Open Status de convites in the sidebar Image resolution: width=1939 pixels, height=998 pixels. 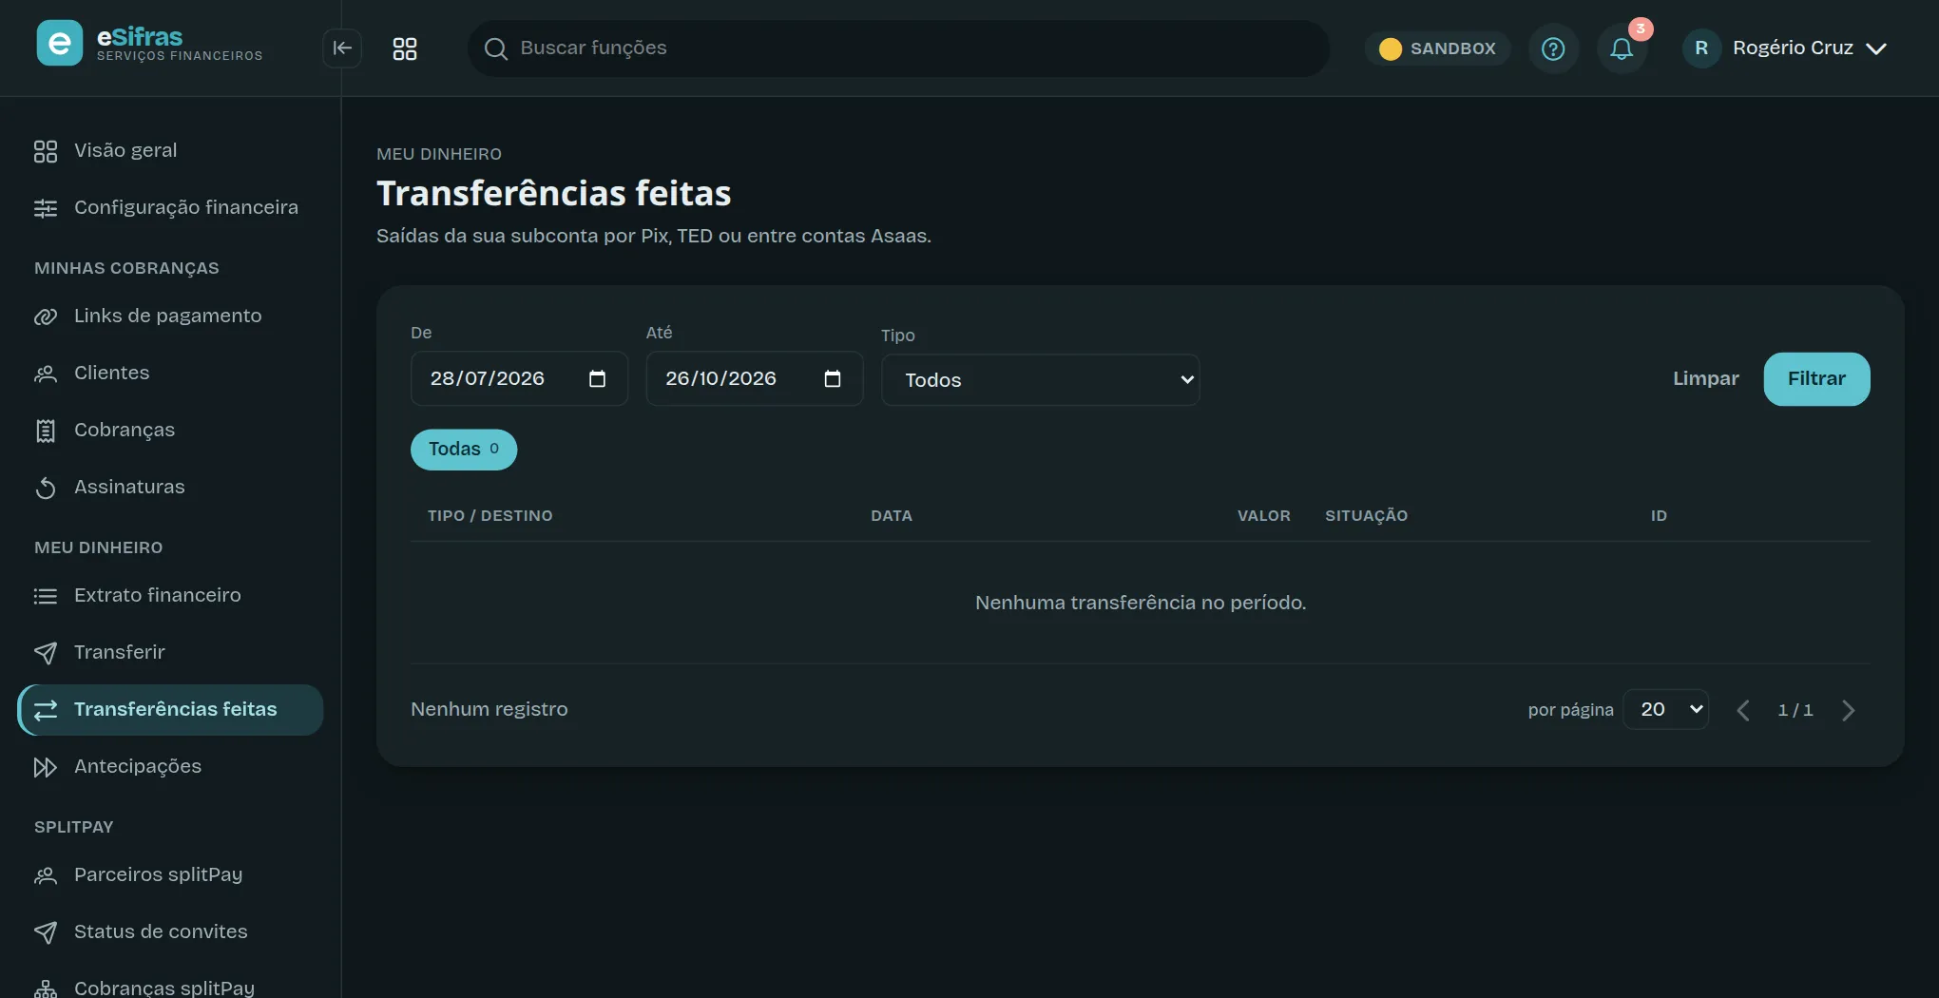pyautogui.click(x=170, y=932)
